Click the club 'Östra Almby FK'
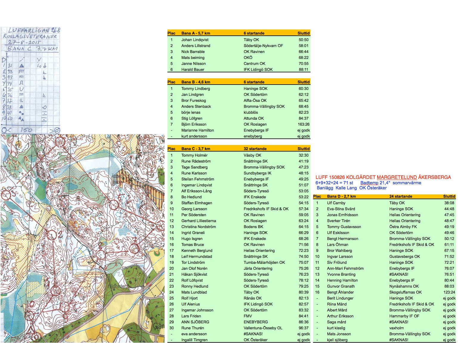458x343 pixels. pos(403,227)
